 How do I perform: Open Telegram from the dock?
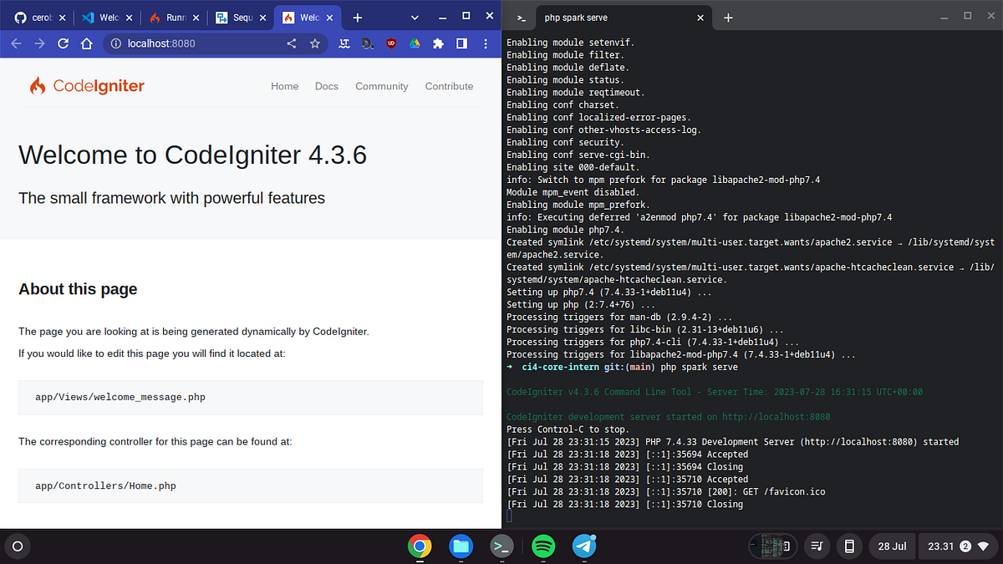[583, 546]
